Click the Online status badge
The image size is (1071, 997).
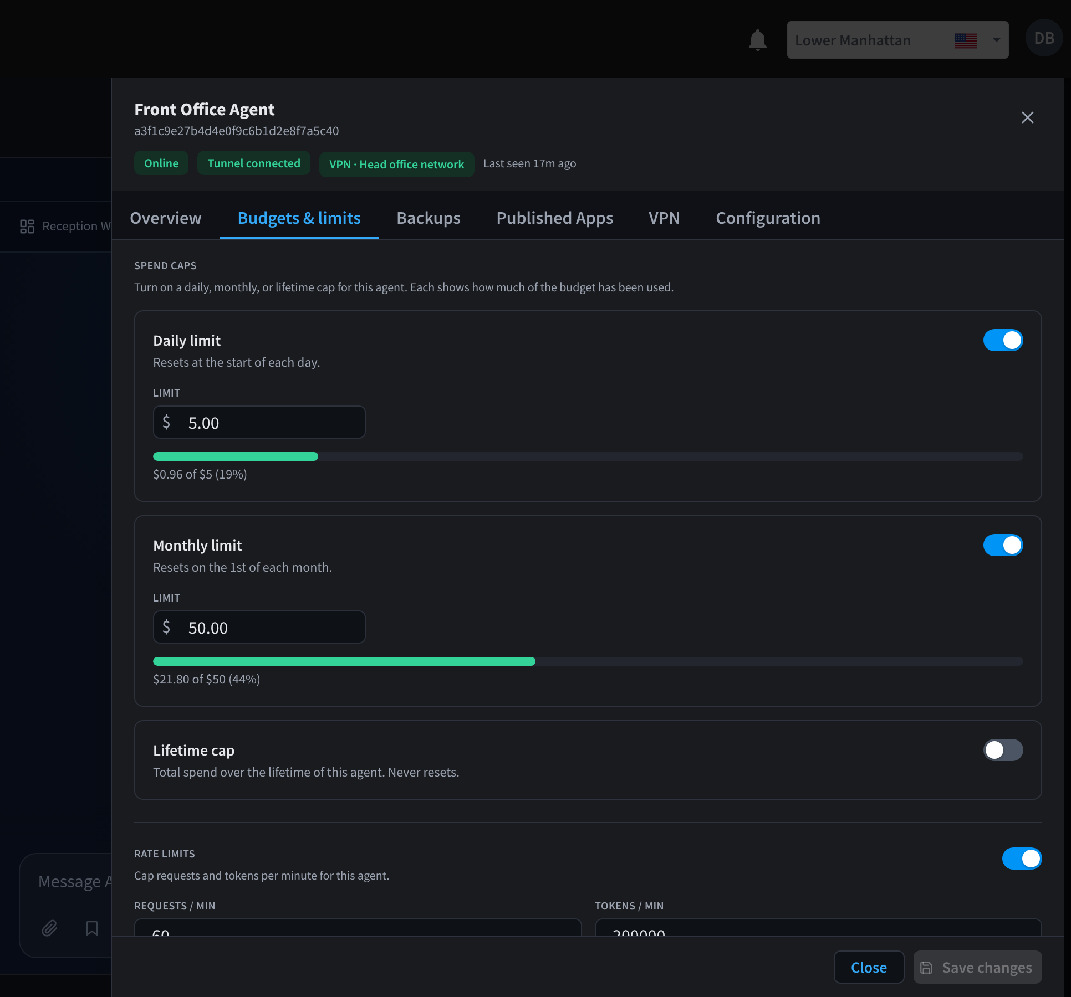click(161, 163)
